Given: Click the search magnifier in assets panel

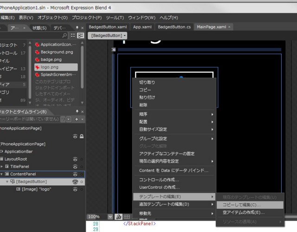Looking at the screenshot, I should click(65, 35).
